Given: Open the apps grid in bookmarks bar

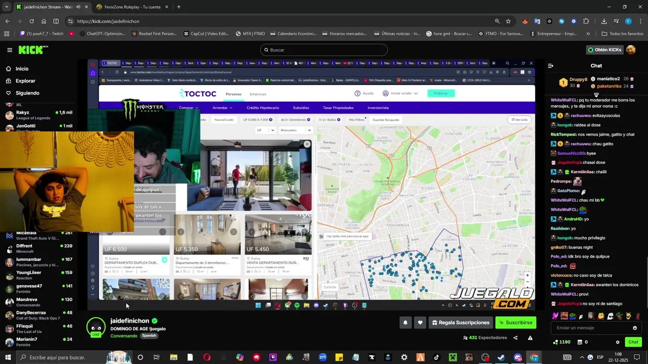Looking at the screenshot, I should (7, 34).
